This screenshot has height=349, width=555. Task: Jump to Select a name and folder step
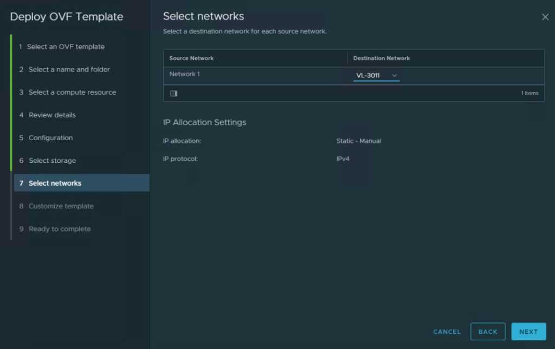[69, 70]
